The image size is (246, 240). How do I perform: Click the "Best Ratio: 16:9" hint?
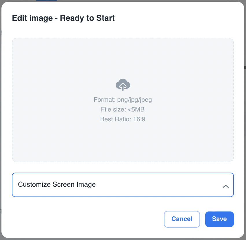[x=123, y=119]
